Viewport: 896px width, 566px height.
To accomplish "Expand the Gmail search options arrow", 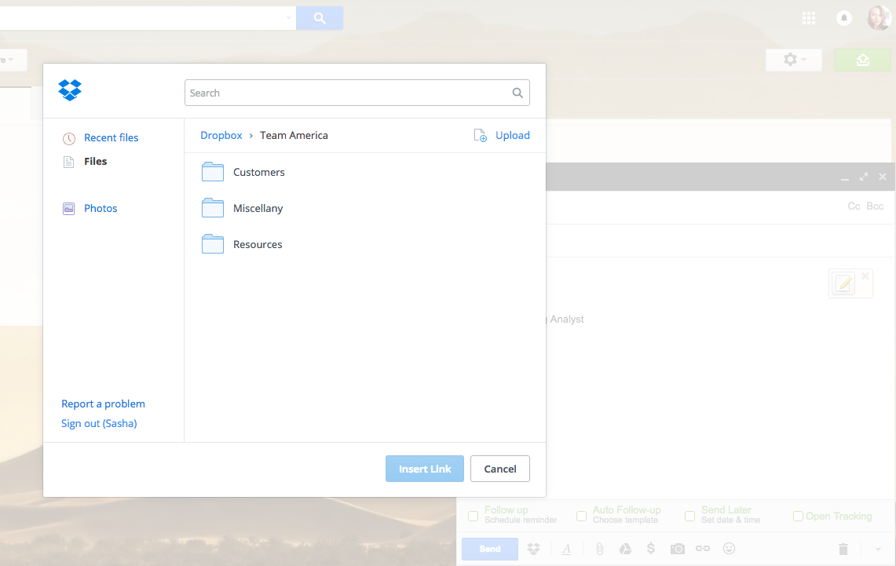I will coord(288,18).
